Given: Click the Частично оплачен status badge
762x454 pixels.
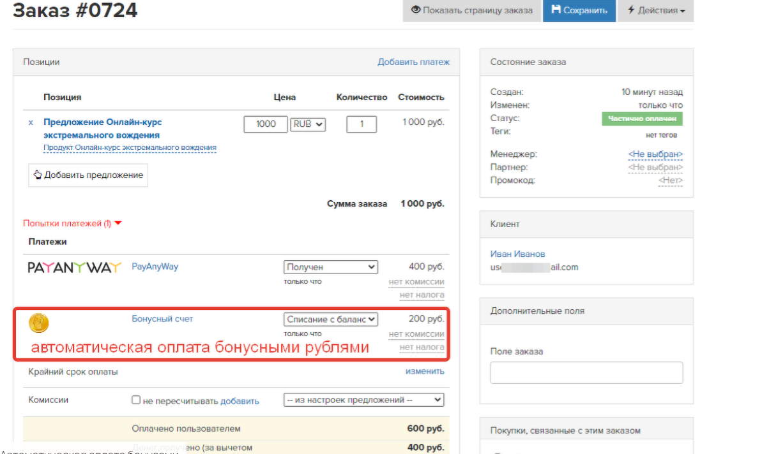Looking at the screenshot, I should [x=642, y=119].
